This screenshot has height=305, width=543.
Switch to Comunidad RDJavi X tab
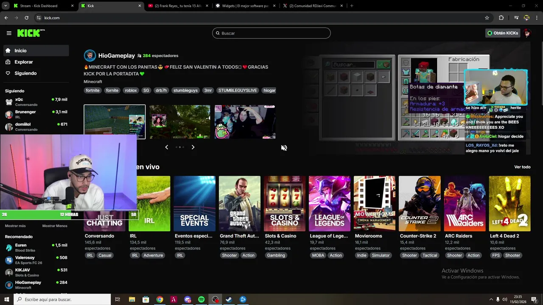coord(313,6)
